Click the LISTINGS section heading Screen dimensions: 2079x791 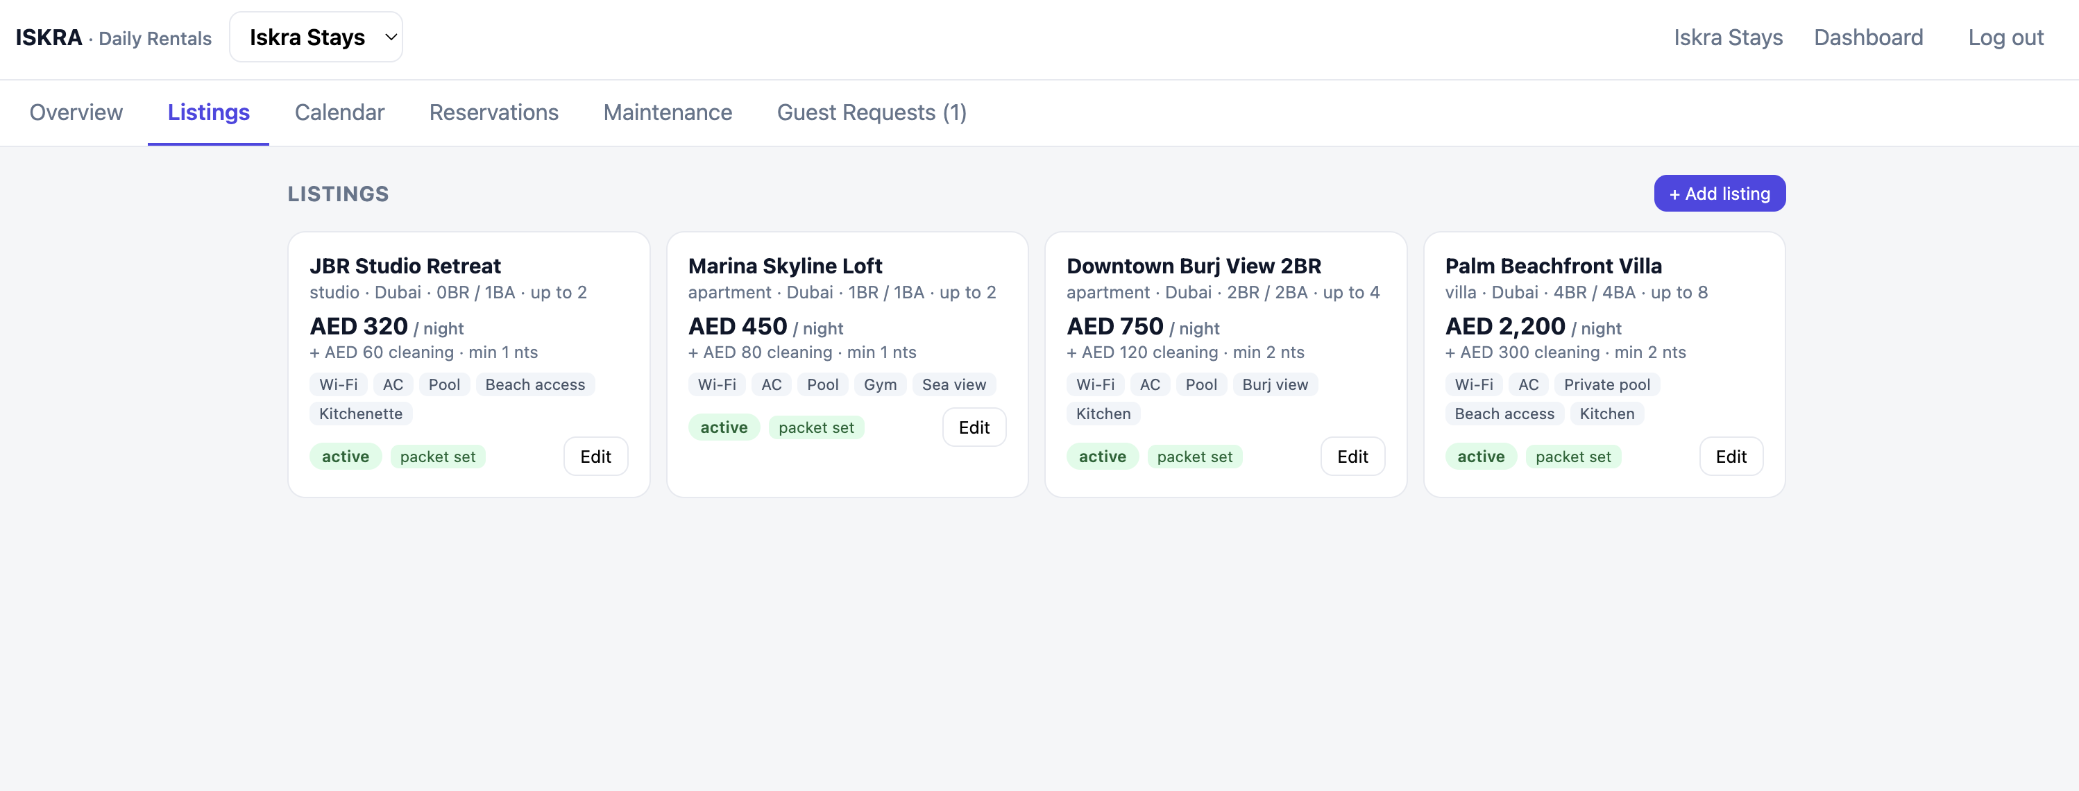(338, 194)
